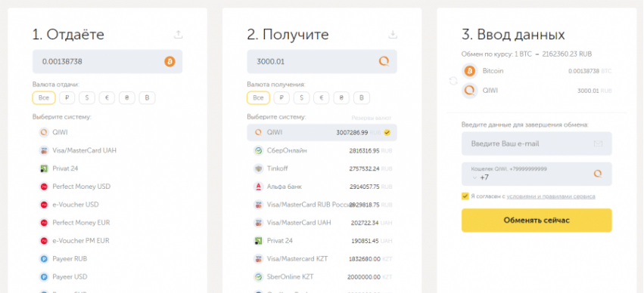Click the Альфа банк icon
644x293 pixels.
pos(258,187)
